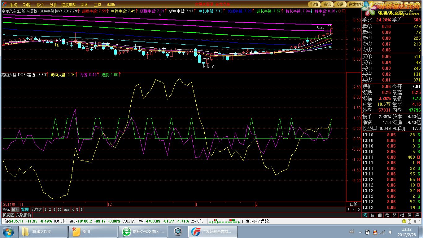Select template slot 5

click(77, 209)
